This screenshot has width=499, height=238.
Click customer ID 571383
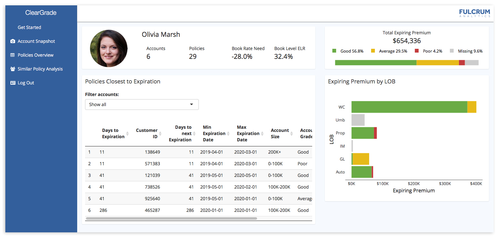pyautogui.click(x=152, y=164)
